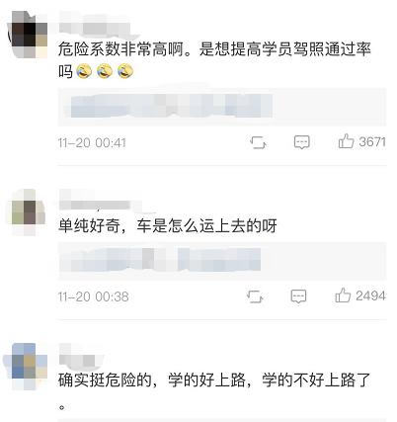Select the comment 确实挺危险的
Viewport: 397px width, 422px height.
[x=214, y=390]
